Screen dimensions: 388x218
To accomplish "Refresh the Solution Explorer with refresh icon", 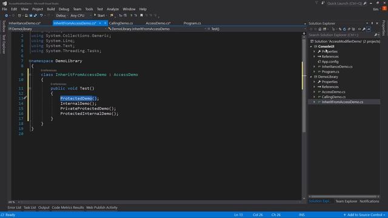I will pyautogui.click(x=344, y=29).
